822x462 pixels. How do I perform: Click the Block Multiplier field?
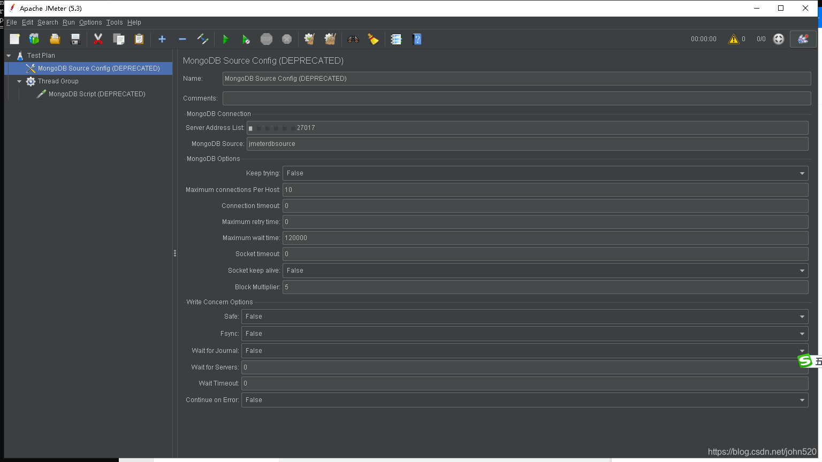[545, 287]
